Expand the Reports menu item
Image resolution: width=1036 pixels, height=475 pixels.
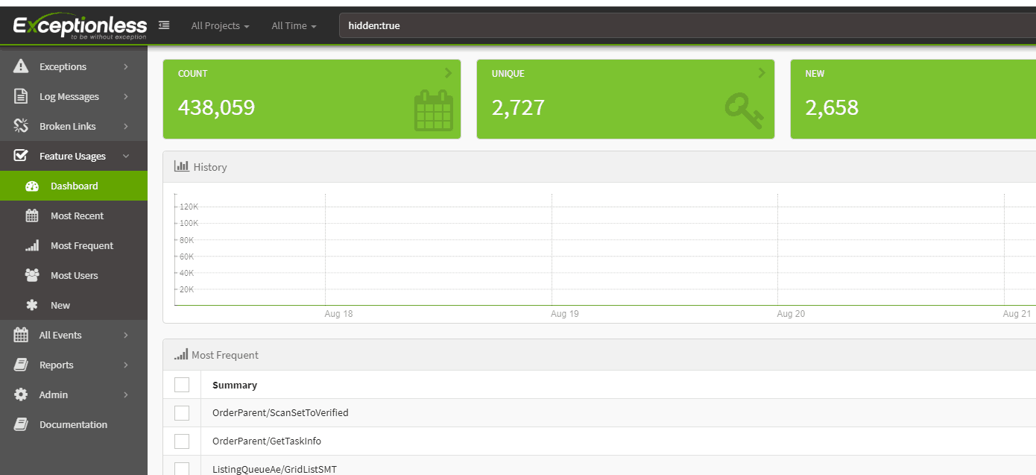click(x=56, y=365)
